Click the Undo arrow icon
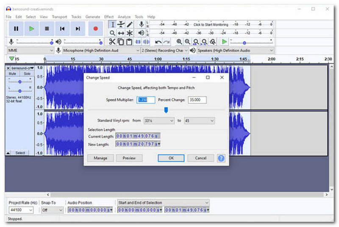The width and height of the screenshot is (339, 227). pyautogui.click(x=158, y=42)
